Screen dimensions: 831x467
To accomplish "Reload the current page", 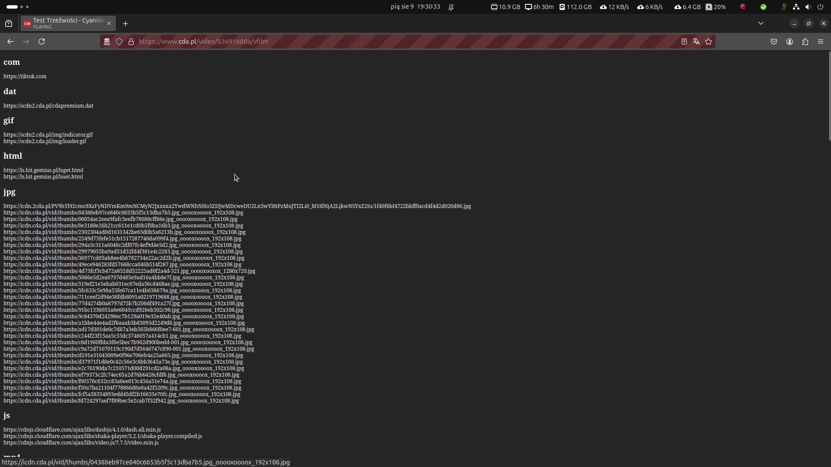I will [42, 42].
